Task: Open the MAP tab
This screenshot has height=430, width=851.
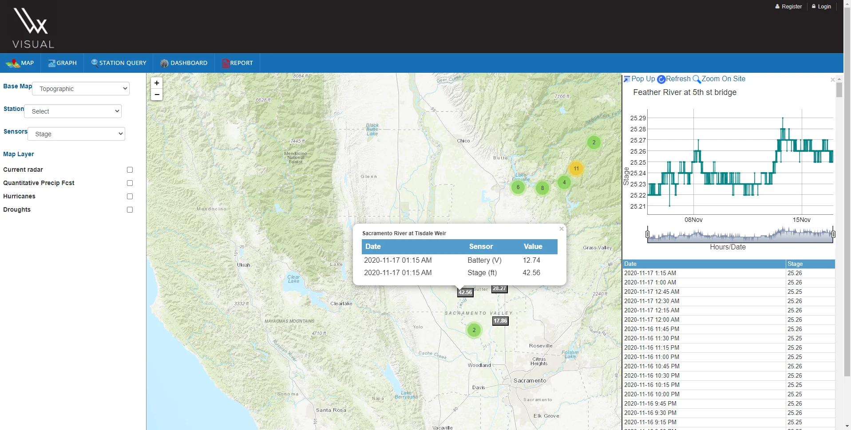Action: click(x=20, y=63)
